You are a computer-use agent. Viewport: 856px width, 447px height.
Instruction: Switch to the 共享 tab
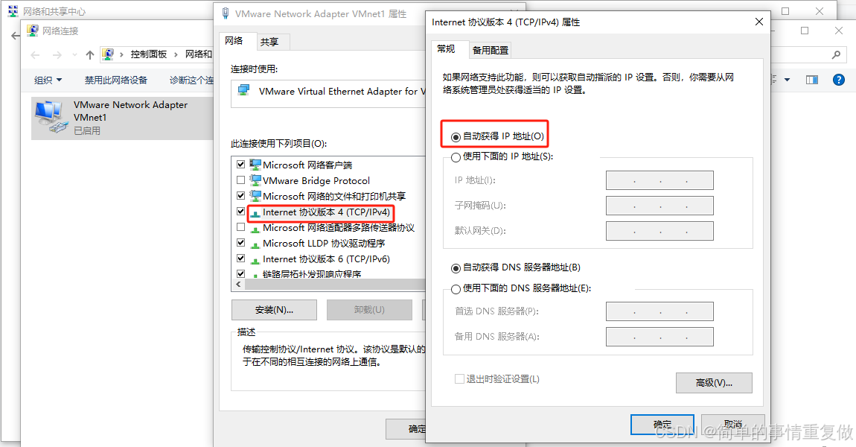point(269,42)
